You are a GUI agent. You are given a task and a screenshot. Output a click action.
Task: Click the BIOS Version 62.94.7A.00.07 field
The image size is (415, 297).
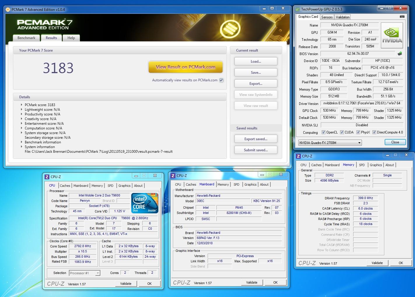point(358,54)
